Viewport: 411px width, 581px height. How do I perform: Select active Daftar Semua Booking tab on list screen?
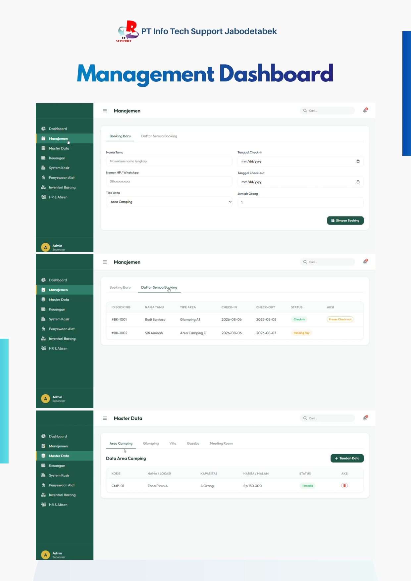pos(159,287)
